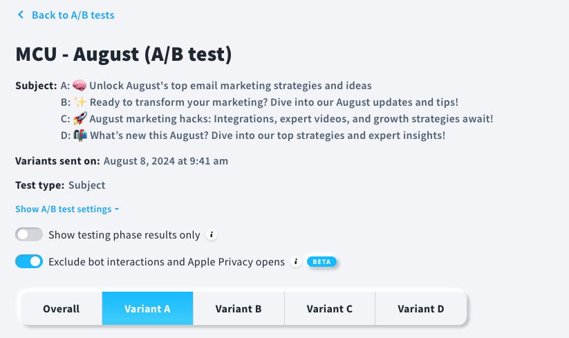This screenshot has height=338, width=569.
Task: Open the Variant B tab
Action: click(239, 309)
